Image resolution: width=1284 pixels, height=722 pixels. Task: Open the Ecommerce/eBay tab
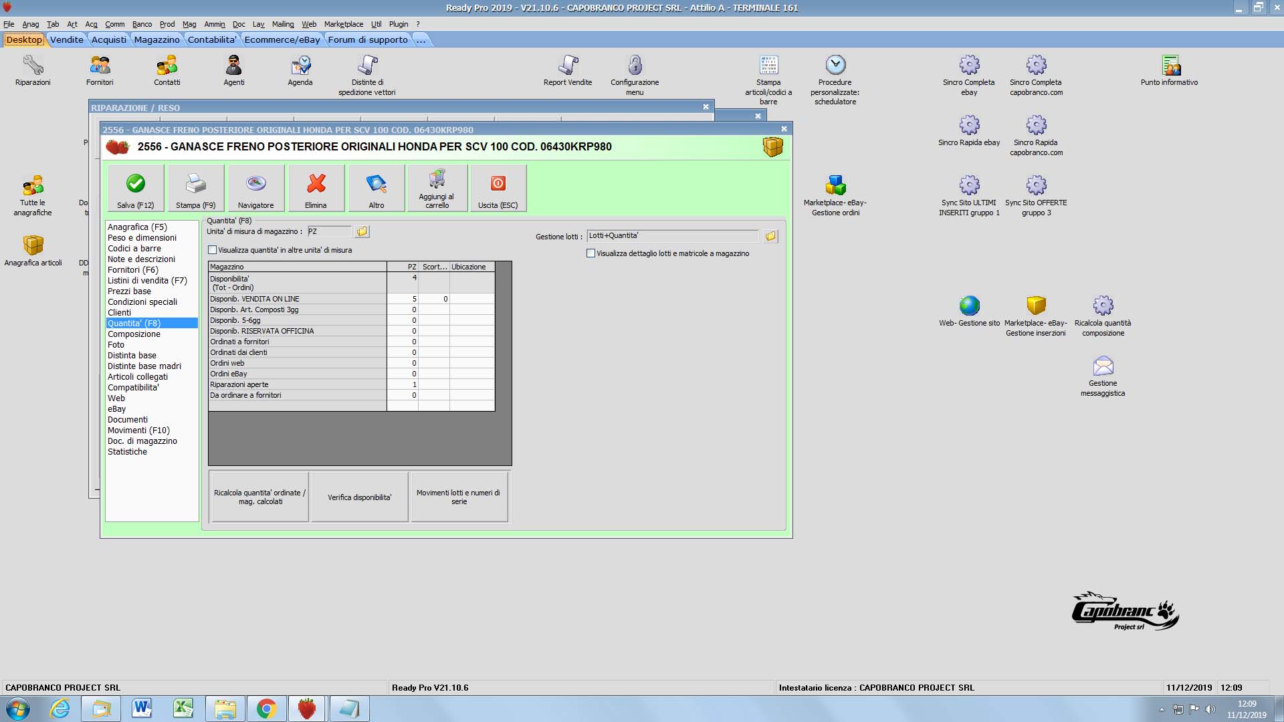pyautogui.click(x=282, y=39)
